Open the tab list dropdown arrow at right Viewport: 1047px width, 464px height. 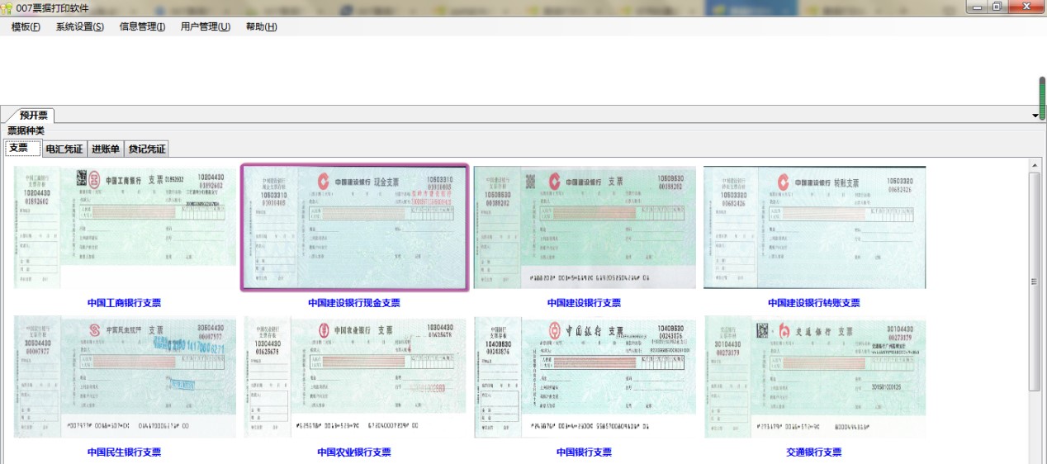click(x=1035, y=116)
